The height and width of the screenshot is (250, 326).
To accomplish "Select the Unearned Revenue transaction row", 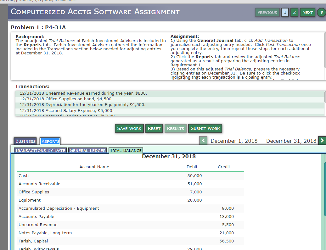I will [126, 93].
